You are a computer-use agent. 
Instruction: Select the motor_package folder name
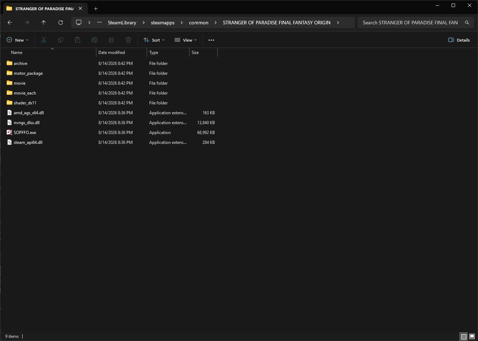[x=28, y=73]
